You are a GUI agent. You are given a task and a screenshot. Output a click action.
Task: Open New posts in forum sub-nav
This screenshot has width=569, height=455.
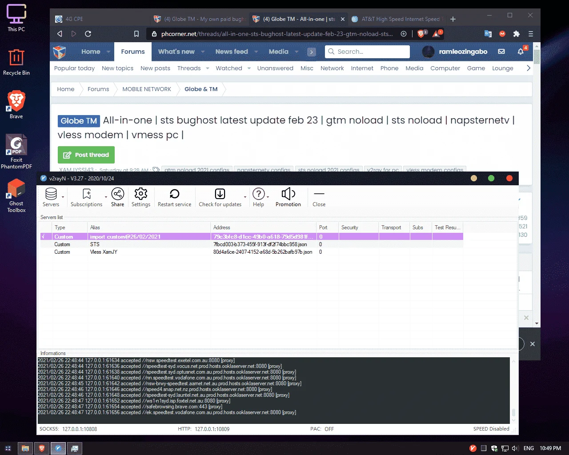(x=155, y=68)
